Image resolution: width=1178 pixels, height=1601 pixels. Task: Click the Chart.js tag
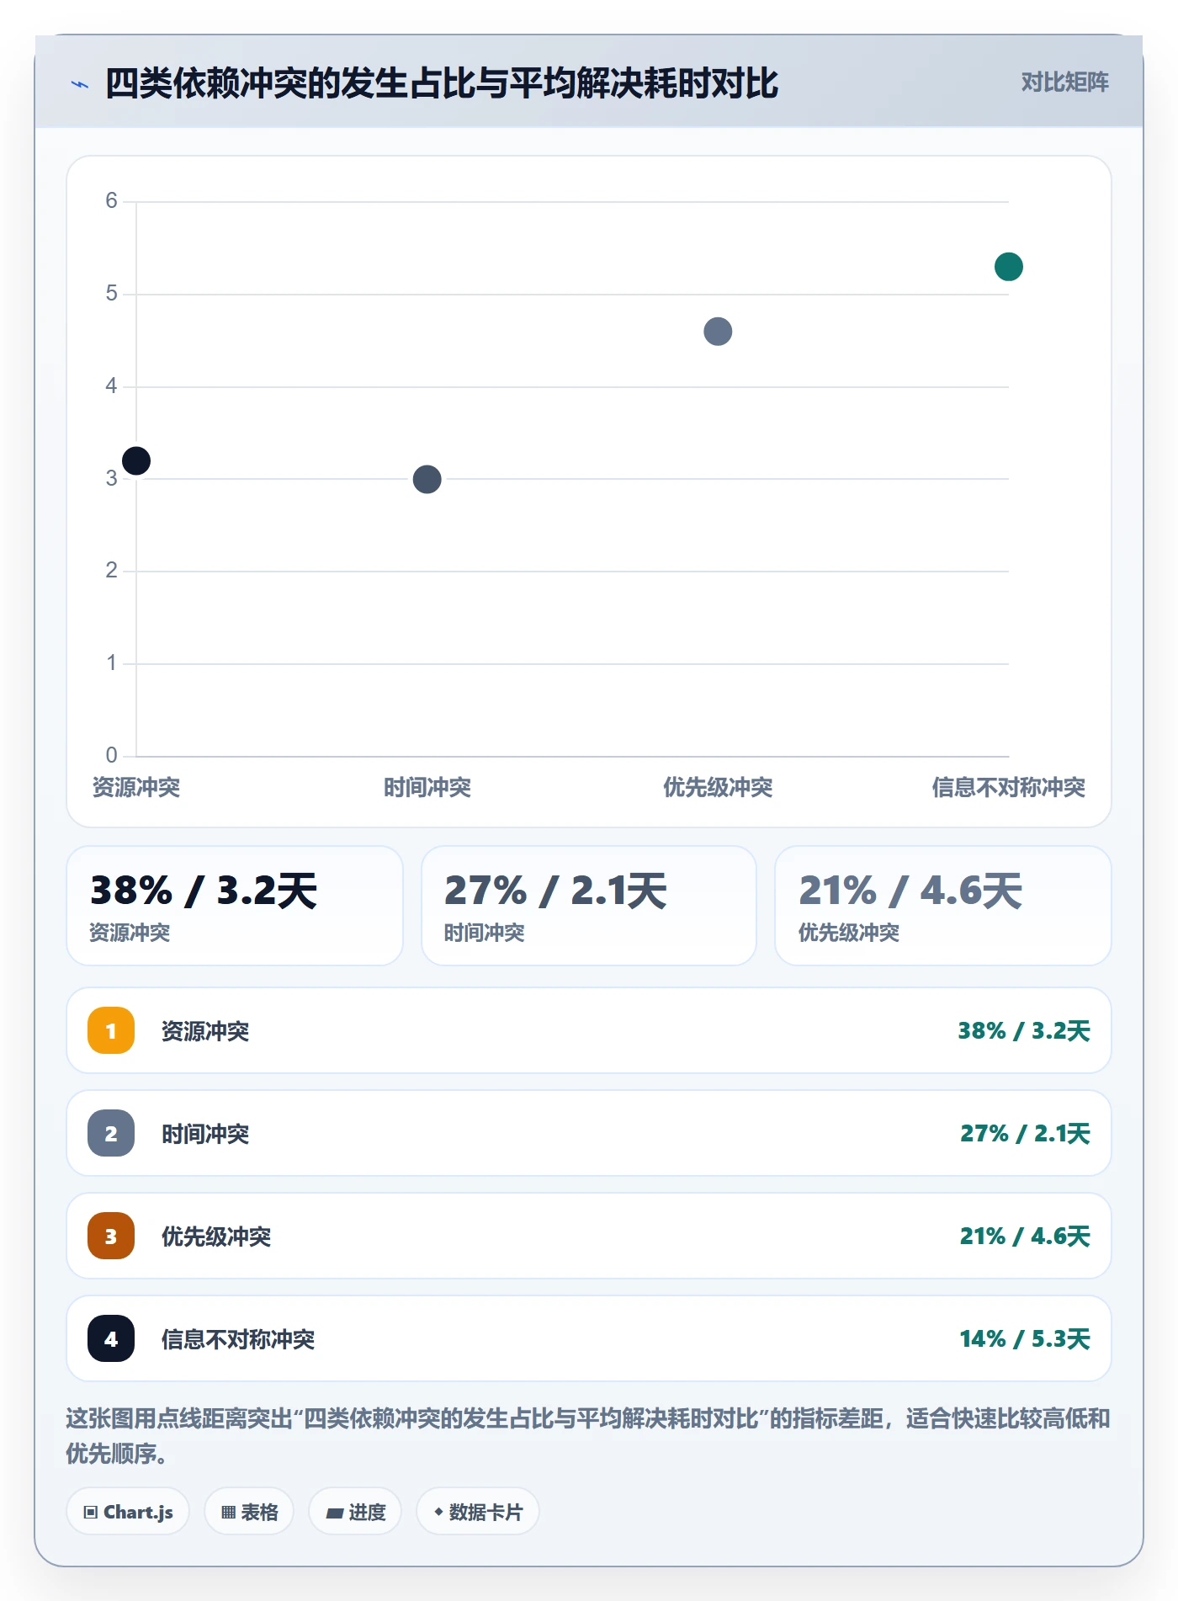tap(128, 1512)
